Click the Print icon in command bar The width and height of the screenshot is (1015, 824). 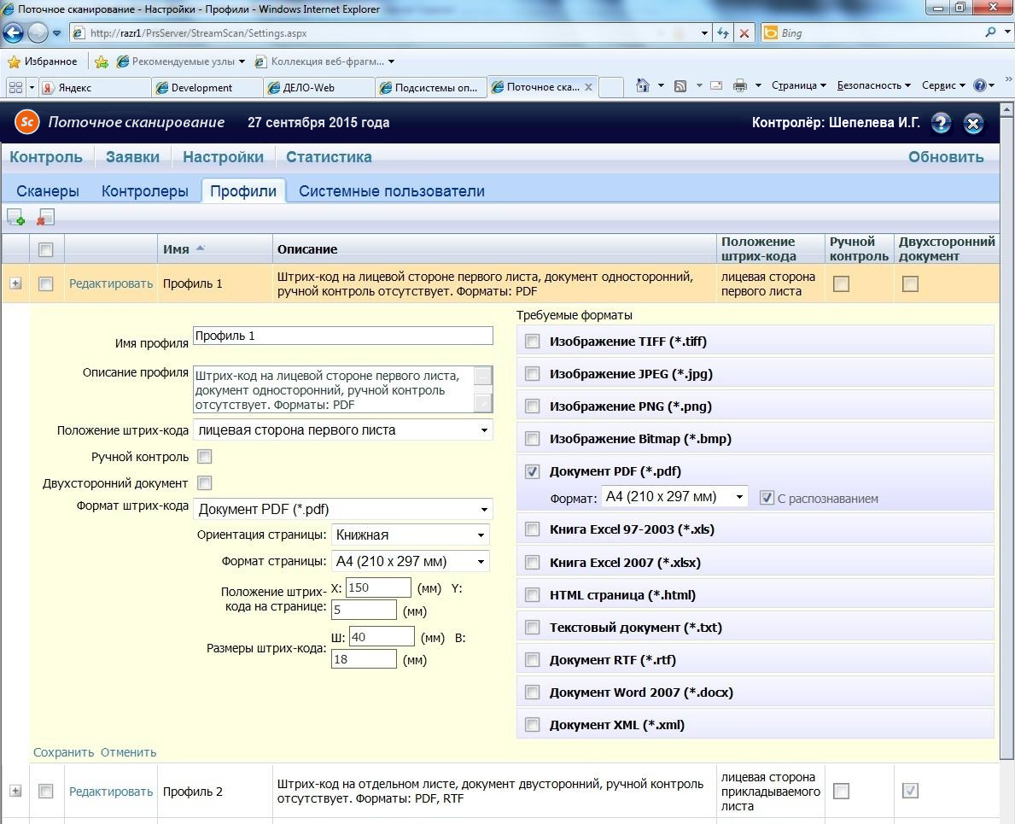(740, 85)
